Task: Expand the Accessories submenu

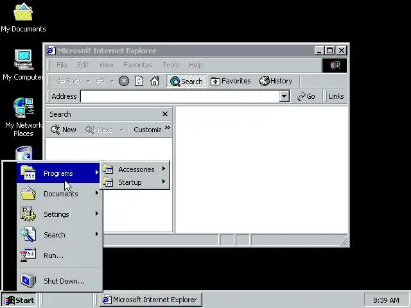Action: pyautogui.click(x=135, y=169)
